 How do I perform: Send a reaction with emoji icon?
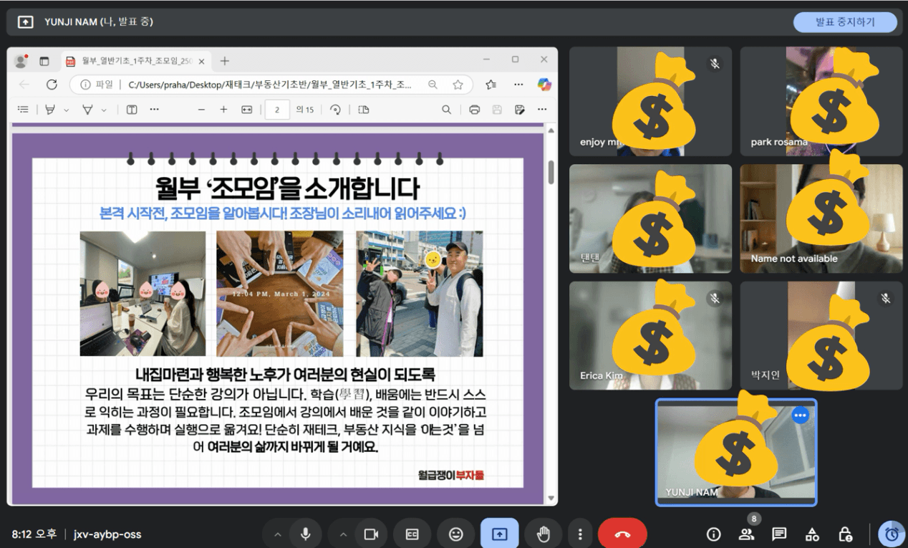coord(455,534)
